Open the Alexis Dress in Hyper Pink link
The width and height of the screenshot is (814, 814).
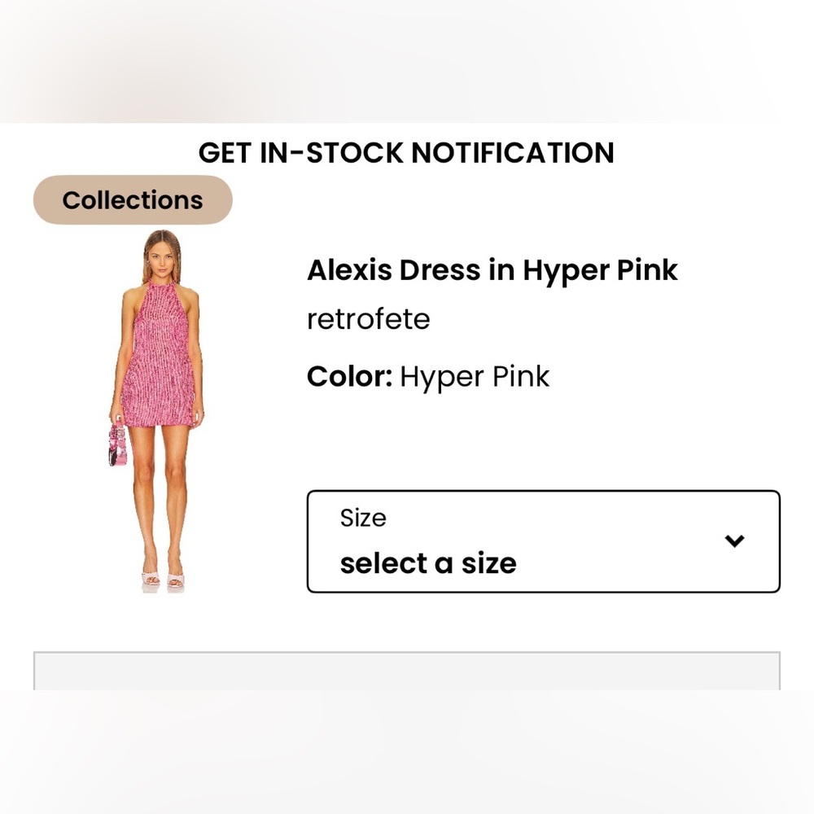point(492,269)
